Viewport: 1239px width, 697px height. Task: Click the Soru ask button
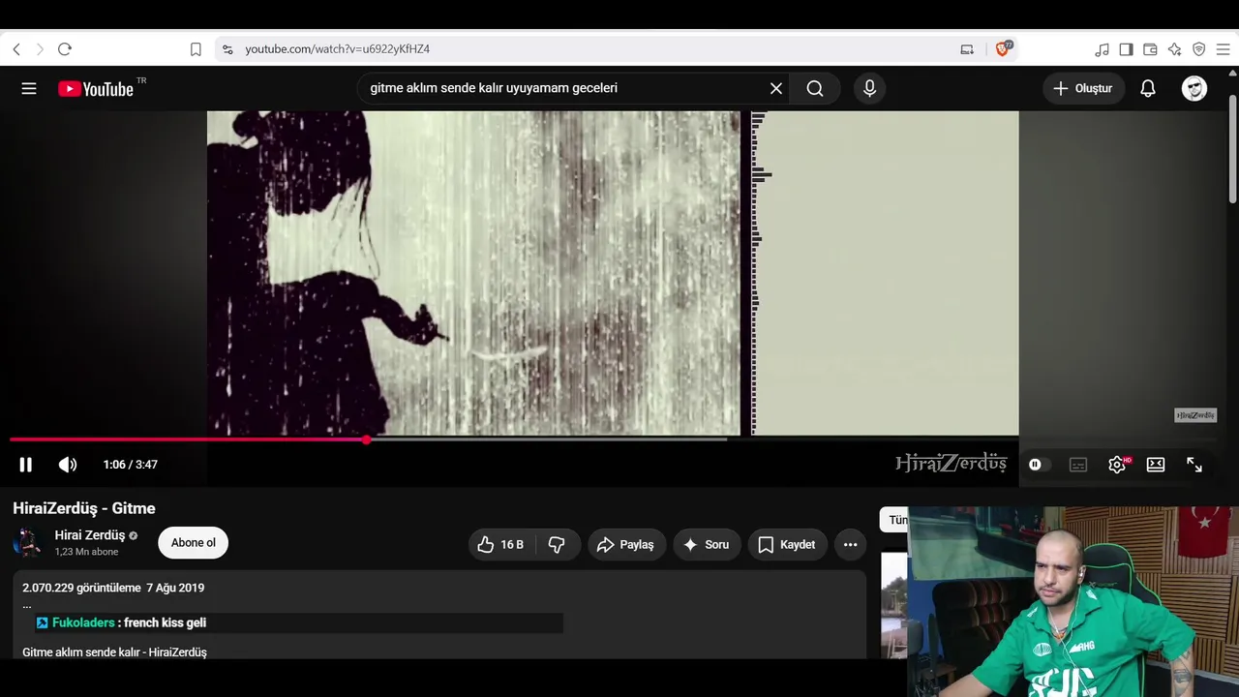pos(707,545)
